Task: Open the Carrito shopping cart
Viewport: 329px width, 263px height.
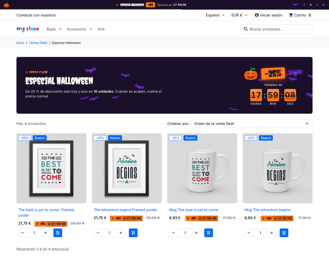Action: pyautogui.click(x=300, y=15)
